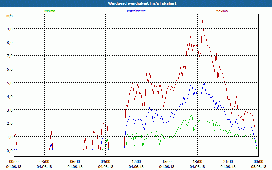Select the red 'Maxima' legend label

click(x=222, y=11)
